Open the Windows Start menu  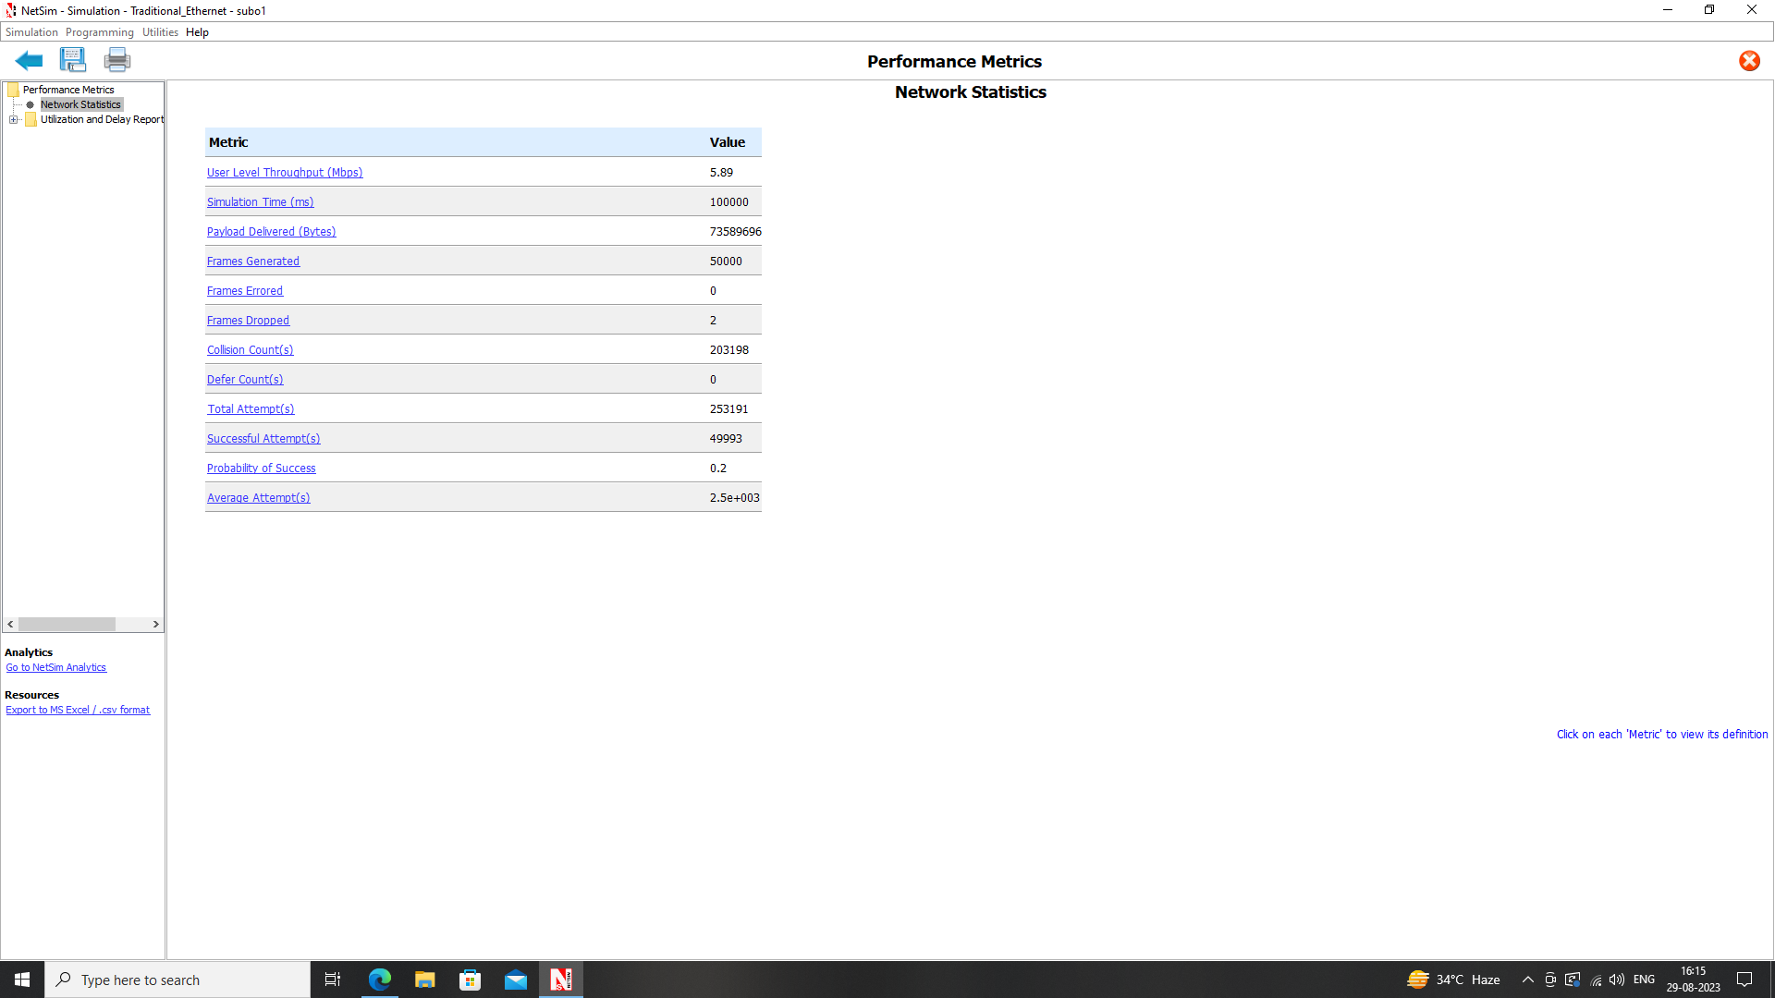(22, 980)
